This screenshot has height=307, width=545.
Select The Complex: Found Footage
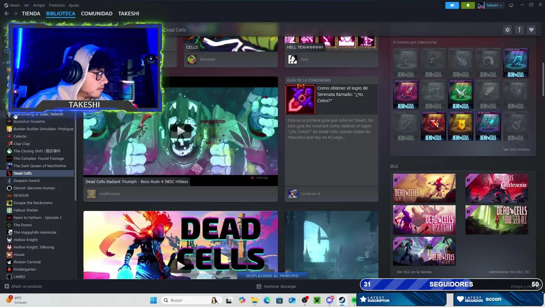point(40,159)
